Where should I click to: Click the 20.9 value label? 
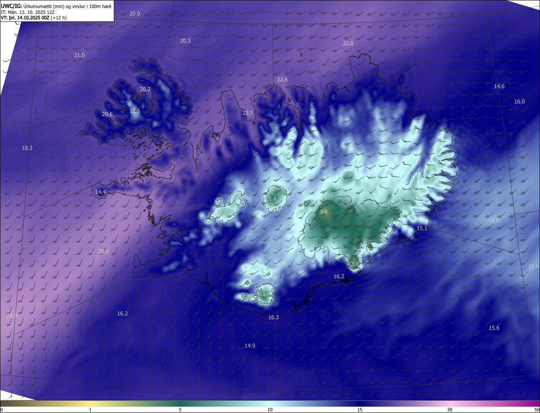point(135,14)
